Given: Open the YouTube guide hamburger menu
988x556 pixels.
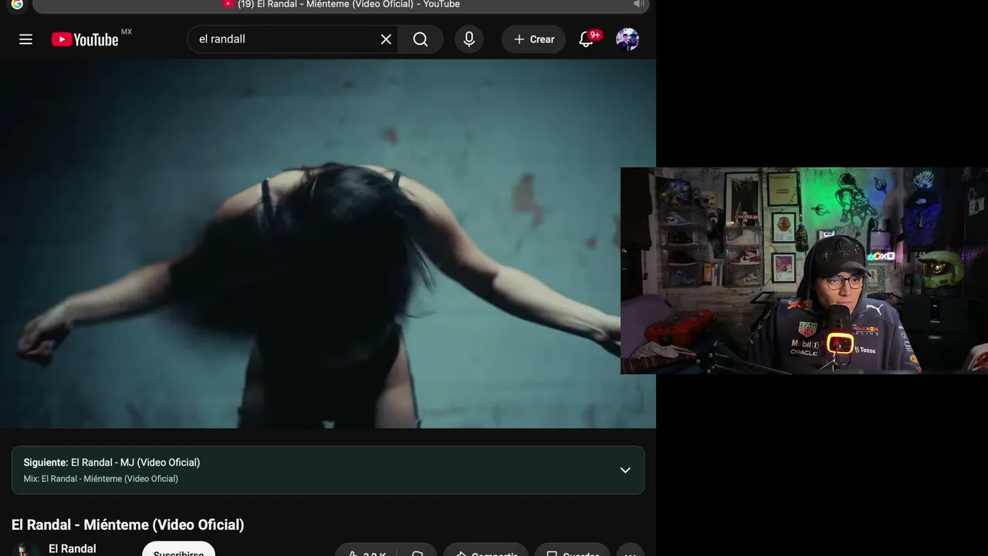Looking at the screenshot, I should pos(25,39).
